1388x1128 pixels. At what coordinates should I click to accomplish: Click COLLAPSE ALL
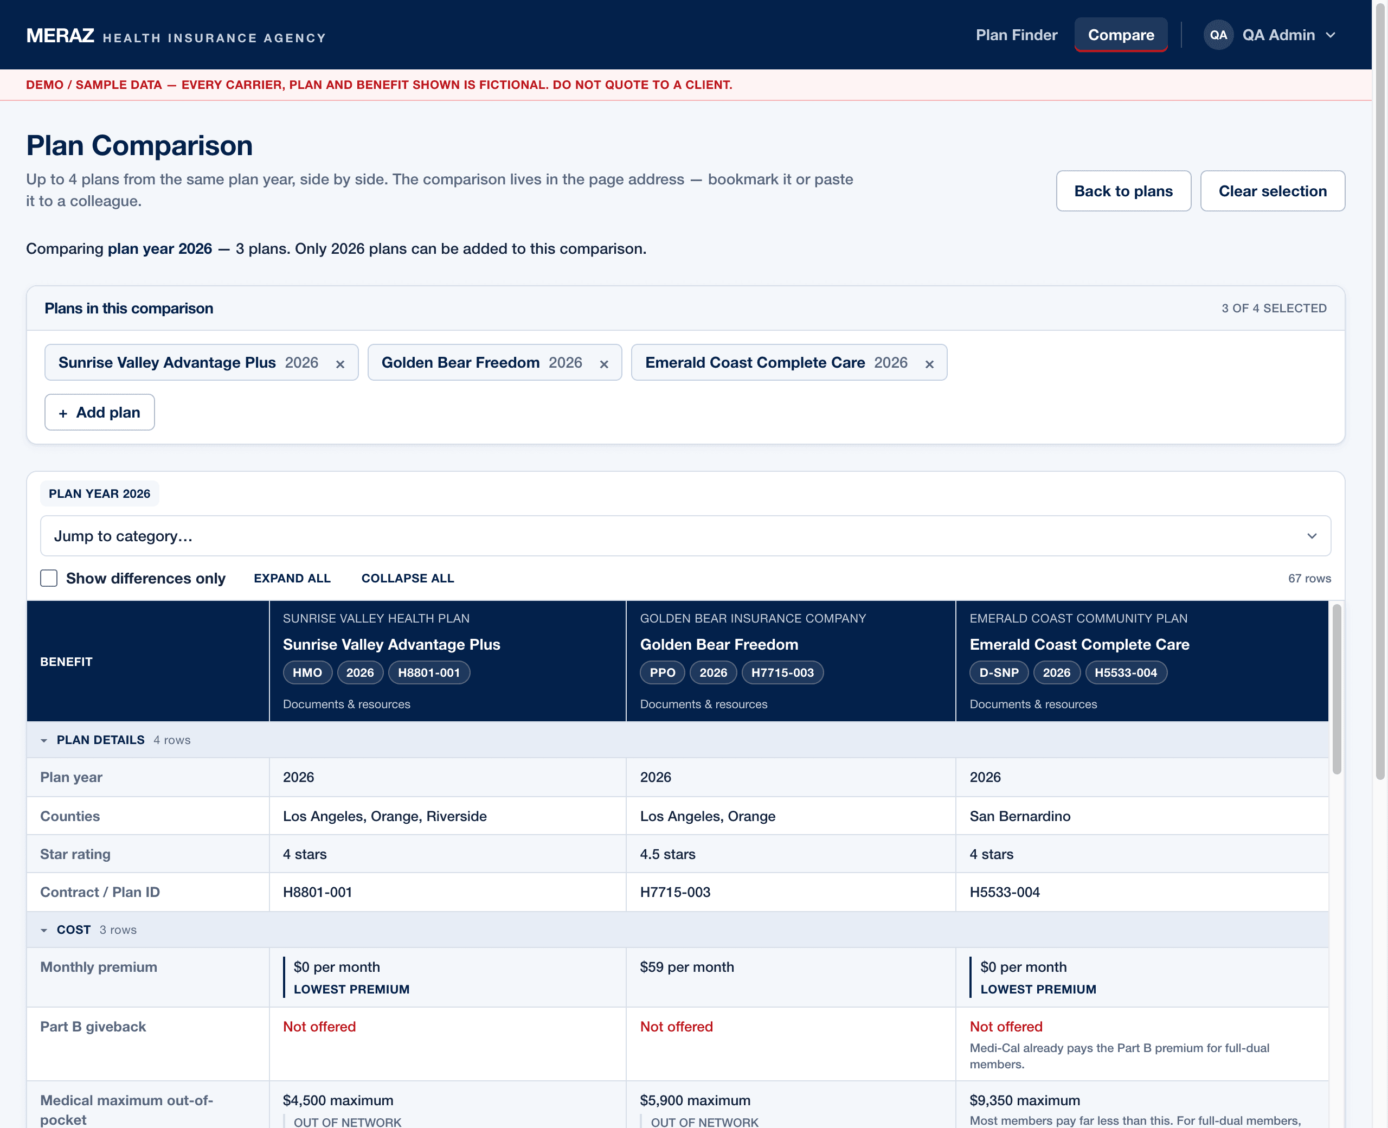point(408,578)
